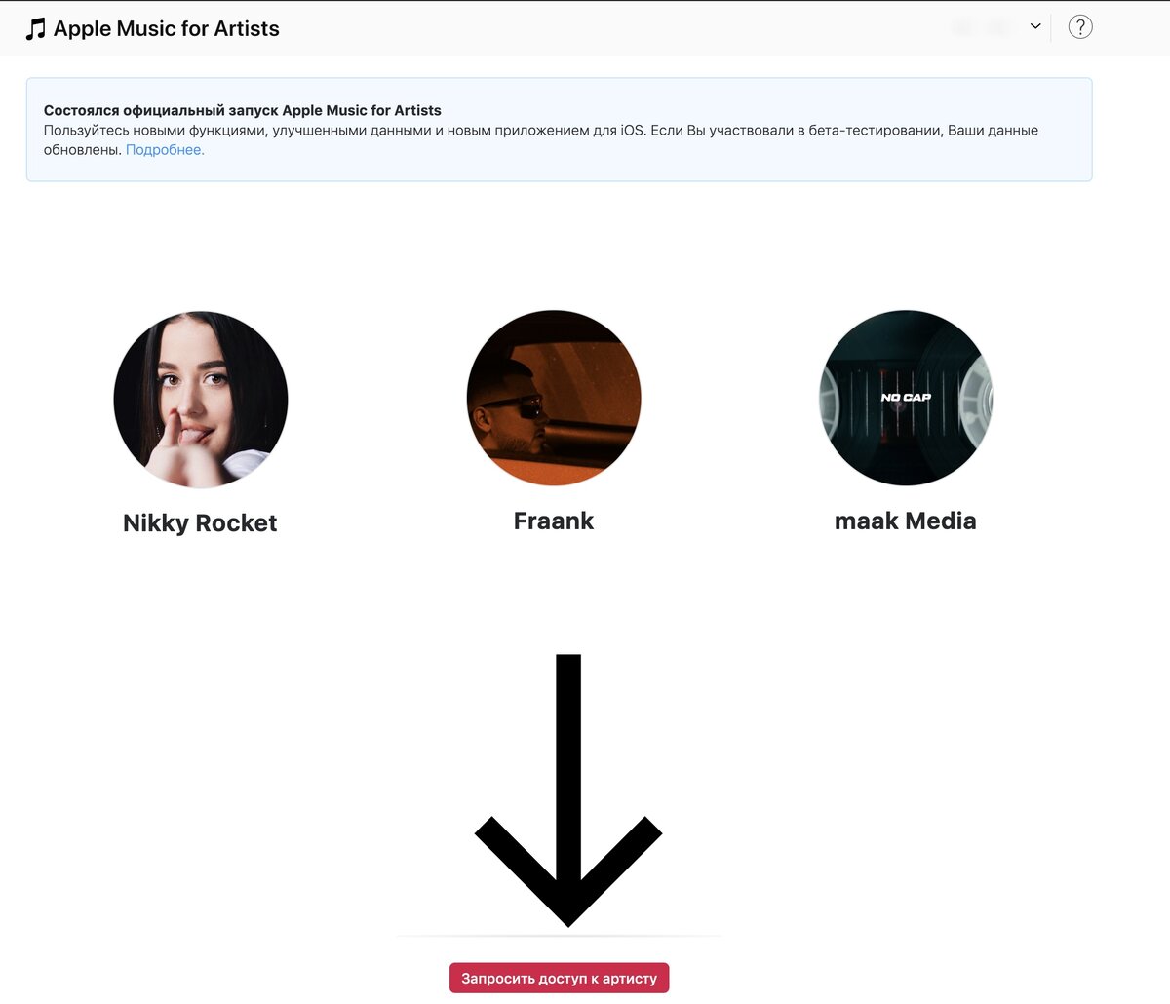Screen dimensions: 1170x1004
Task: Select the artist name Fraank
Action: pyautogui.click(x=553, y=521)
